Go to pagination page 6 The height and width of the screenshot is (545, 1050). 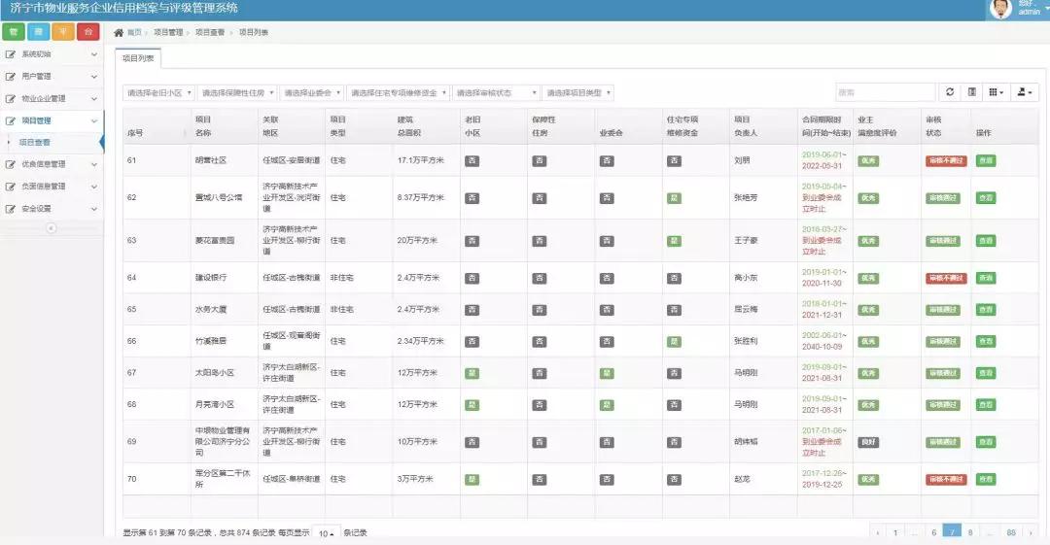pos(933,533)
